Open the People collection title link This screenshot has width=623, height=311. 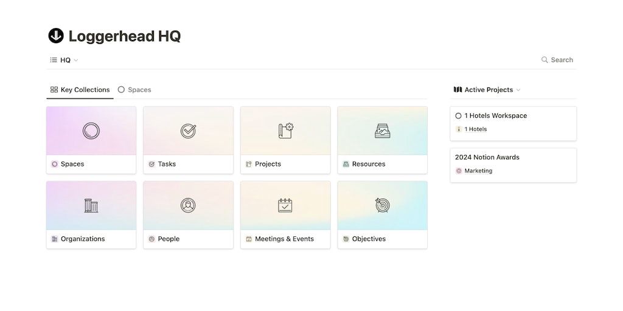pyautogui.click(x=169, y=239)
